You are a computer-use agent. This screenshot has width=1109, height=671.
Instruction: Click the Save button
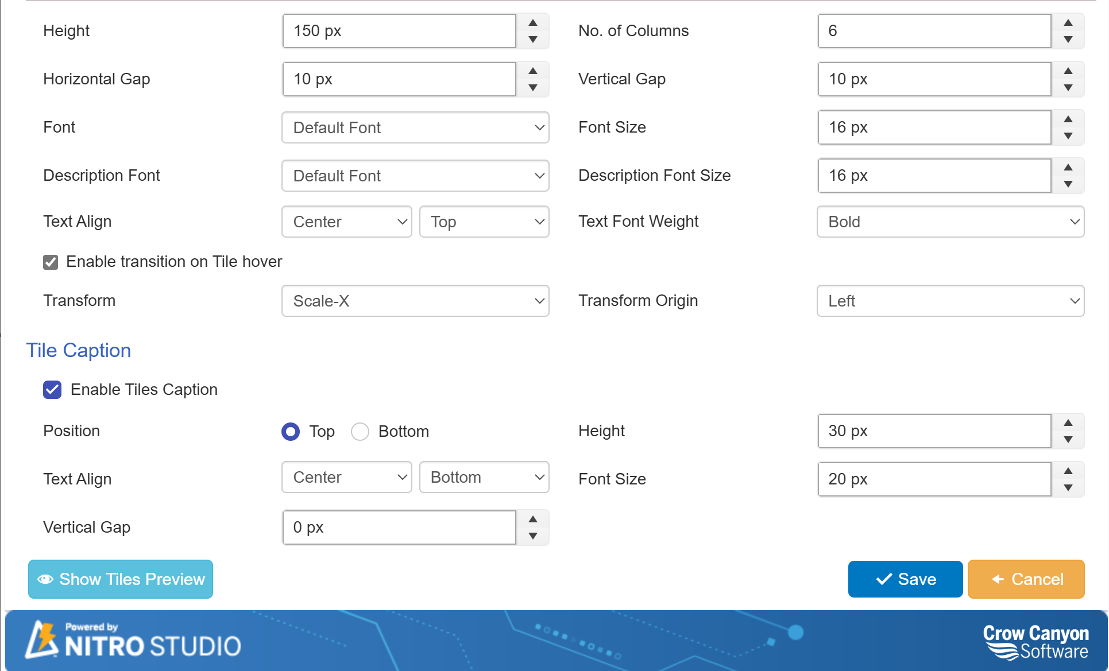(x=905, y=579)
